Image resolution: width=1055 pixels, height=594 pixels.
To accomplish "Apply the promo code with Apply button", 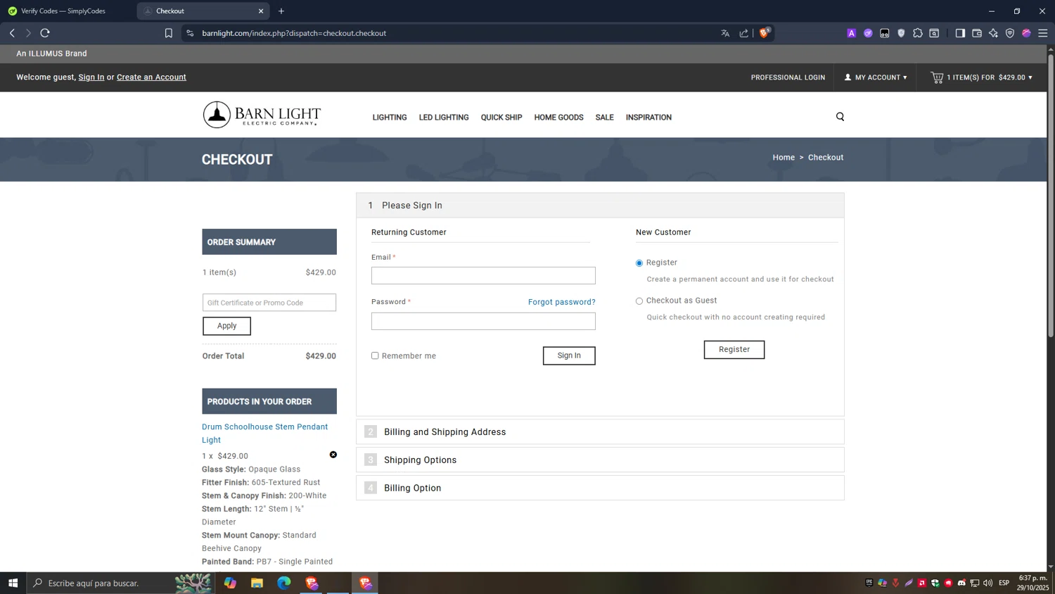I will [x=226, y=326].
